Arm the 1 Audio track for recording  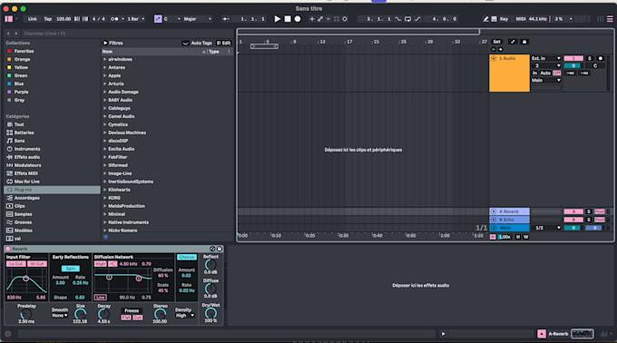pyautogui.click(x=600, y=58)
